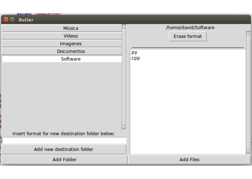This screenshot has width=252, height=179.
Task: Click the folder list vertical scrollbar track
Action: [x=124, y=77]
